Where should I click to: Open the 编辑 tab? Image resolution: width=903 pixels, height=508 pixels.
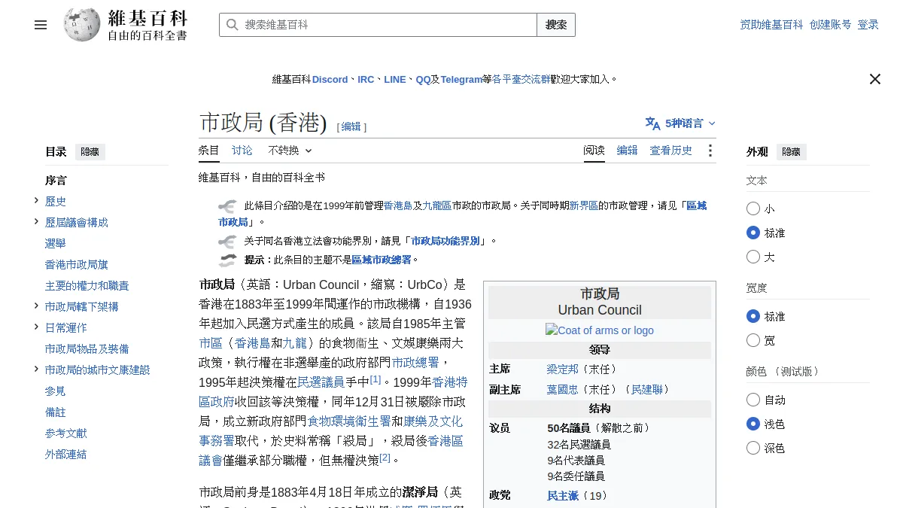[628, 151]
